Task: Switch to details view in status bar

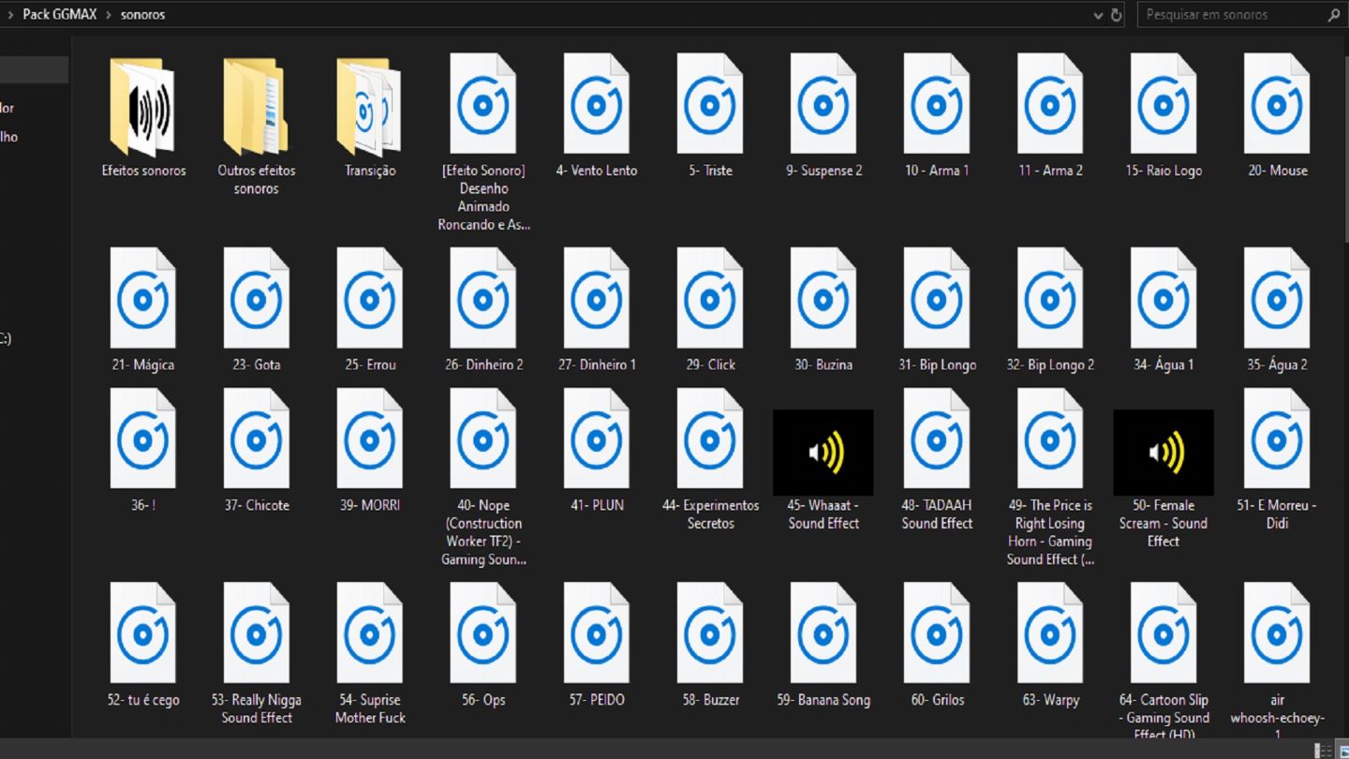Action: (x=1323, y=750)
